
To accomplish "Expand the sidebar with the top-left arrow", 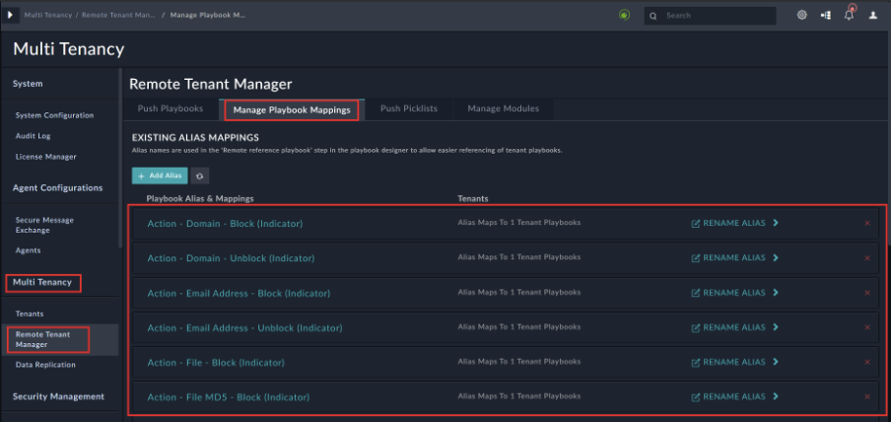I will pyautogui.click(x=13, y=15).
